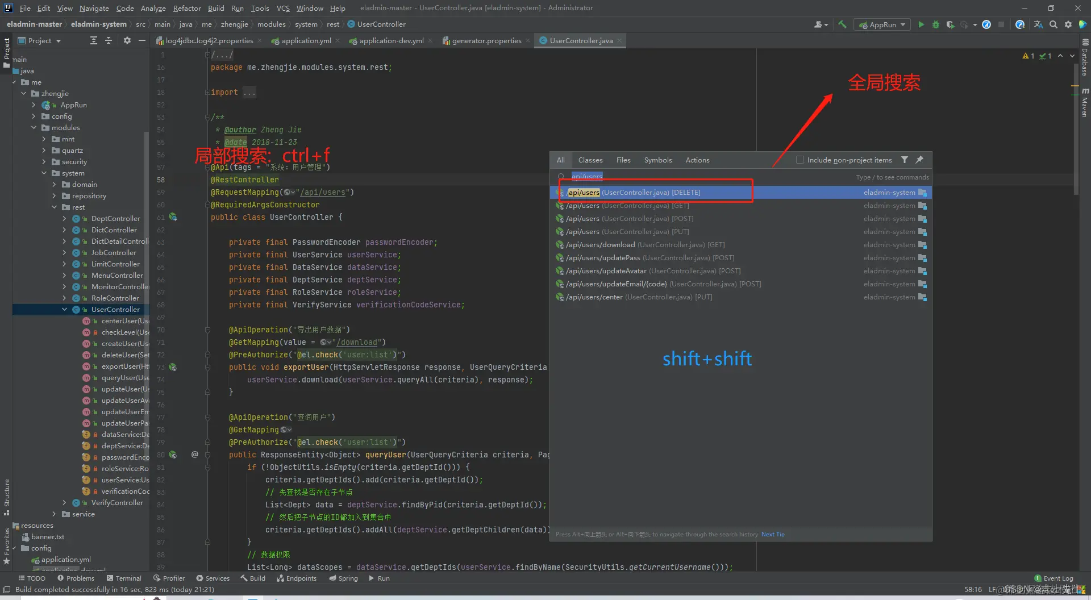Open the AppRun run configuration dropdown
This screenshot has width=1091, height=600.
pyautogui.click(x=882, y=24)
